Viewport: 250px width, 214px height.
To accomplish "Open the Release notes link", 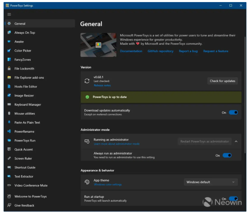I will click(102, 86).
